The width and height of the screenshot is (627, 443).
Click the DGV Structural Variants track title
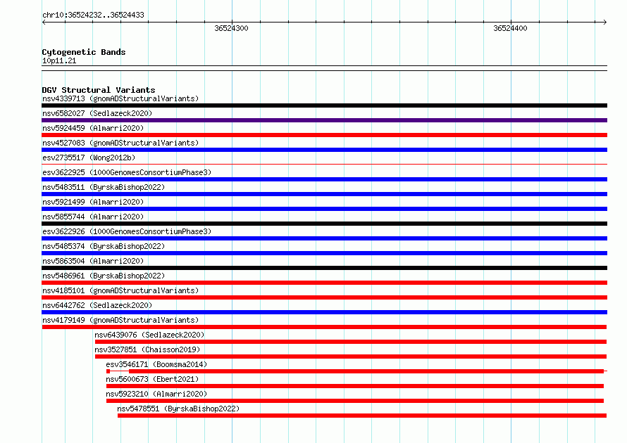pos(99,90)
